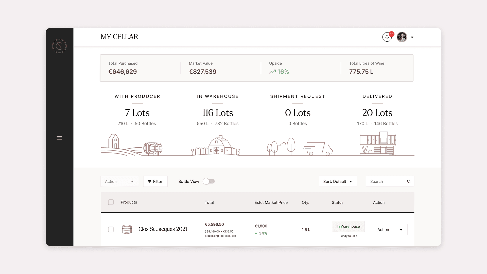This screenshot has width=487, height=274.
Task: Click into the Search field
Action: point(390,181)
